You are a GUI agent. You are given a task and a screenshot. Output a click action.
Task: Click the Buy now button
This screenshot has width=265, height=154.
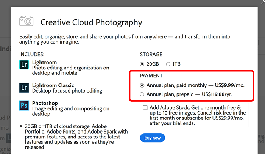[153, 138]
